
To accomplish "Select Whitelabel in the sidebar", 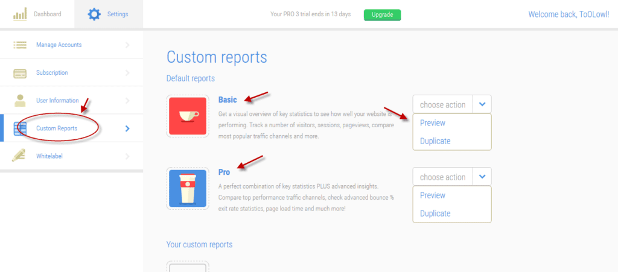I will [x=71, y=156].
